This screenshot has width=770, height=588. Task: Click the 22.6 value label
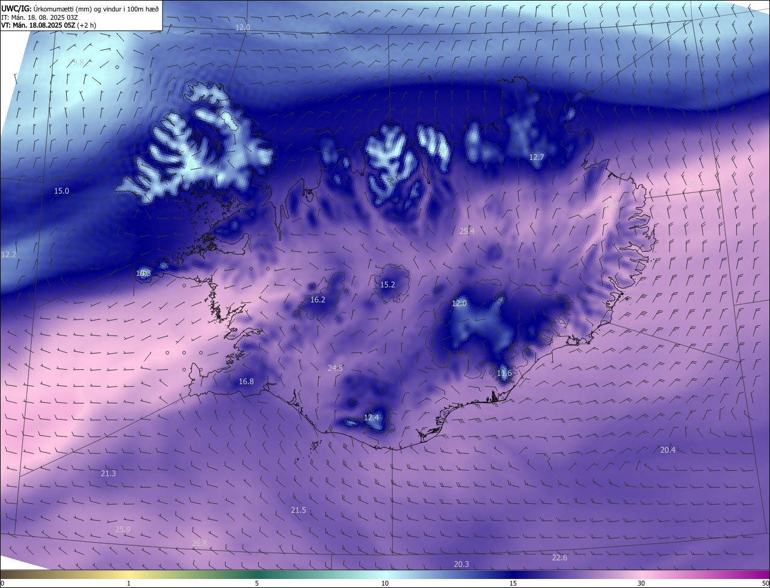(559, 558)
